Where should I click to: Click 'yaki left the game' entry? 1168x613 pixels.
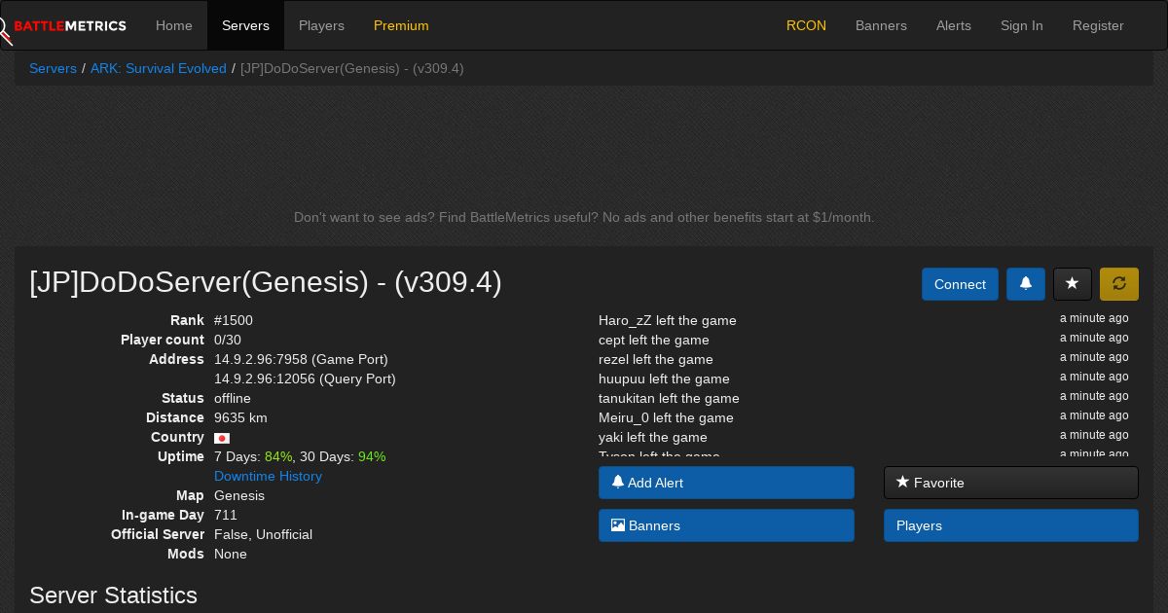pos(653,437)
